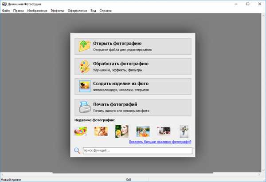
Task: Open the last recent photo of flower vase
Action: [184, 131]
